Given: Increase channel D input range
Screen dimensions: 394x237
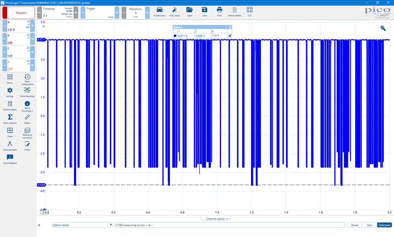Looking at the screenshot, I should click(x=32, y=65).
